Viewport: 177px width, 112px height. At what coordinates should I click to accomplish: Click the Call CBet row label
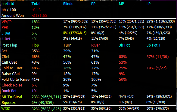click(x=9, y=62)
